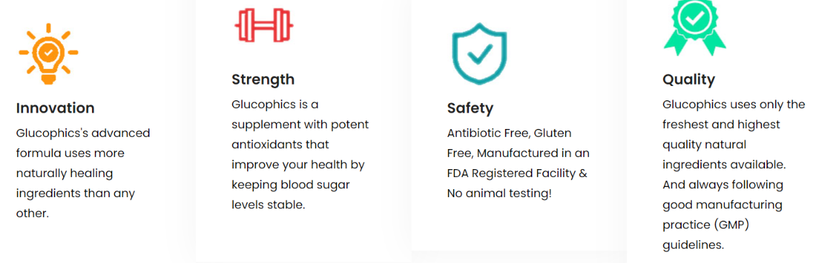Click the Quality text about GMP guidelines
This screenshot has width=816, height=263.
pyautogui.click(x=734, y=174)
